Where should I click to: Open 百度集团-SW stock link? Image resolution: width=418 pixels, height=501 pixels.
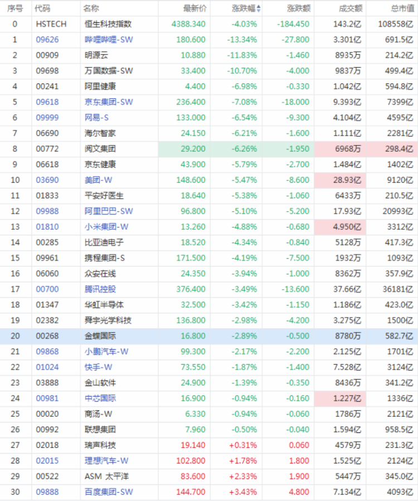pos(109,492)
